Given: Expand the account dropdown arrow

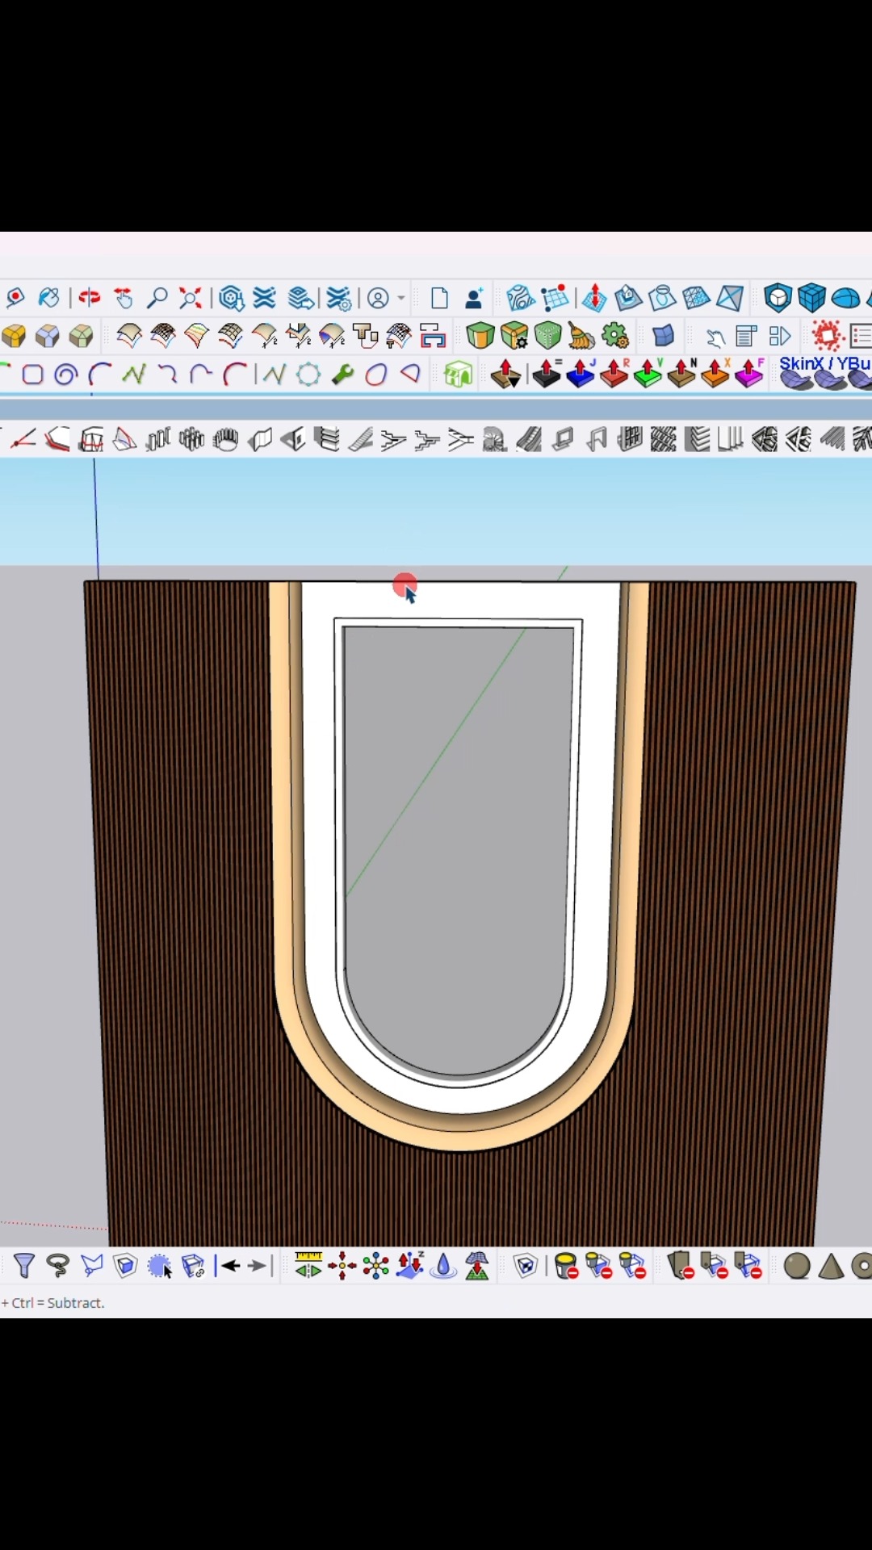Looking at the screenshot, I should (x=401, y=298).
